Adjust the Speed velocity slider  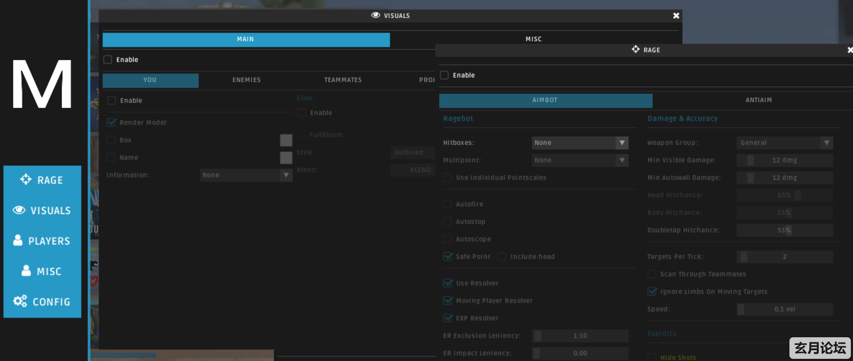pyautogui.click(x=785, y=309)
